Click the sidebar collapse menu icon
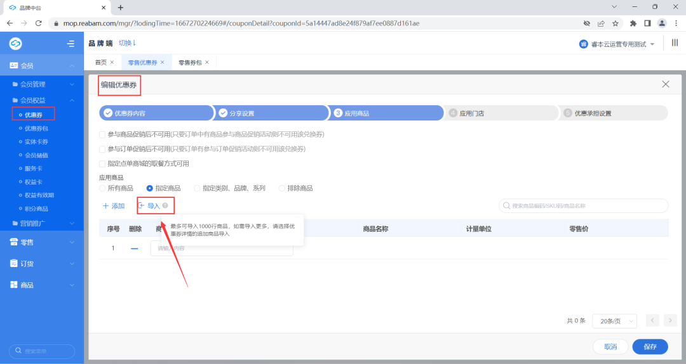The width and height of the screenshot is (686, 364). click(x=71, y=44)
